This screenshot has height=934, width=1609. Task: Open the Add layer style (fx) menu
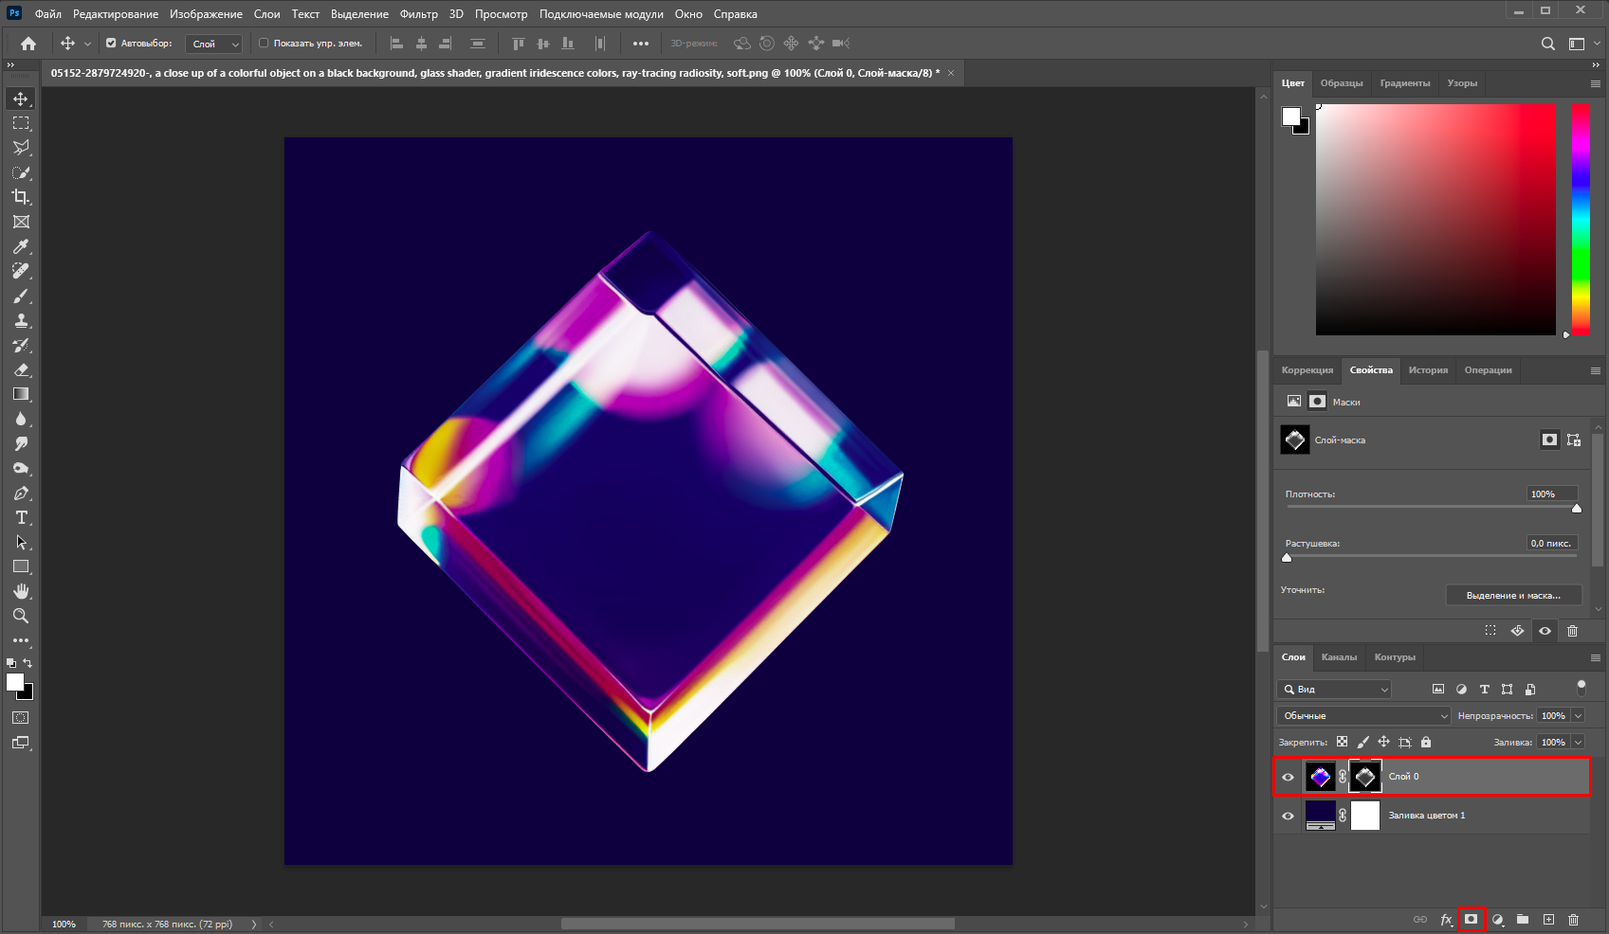pyautogui.click(x=1446, y=919)
